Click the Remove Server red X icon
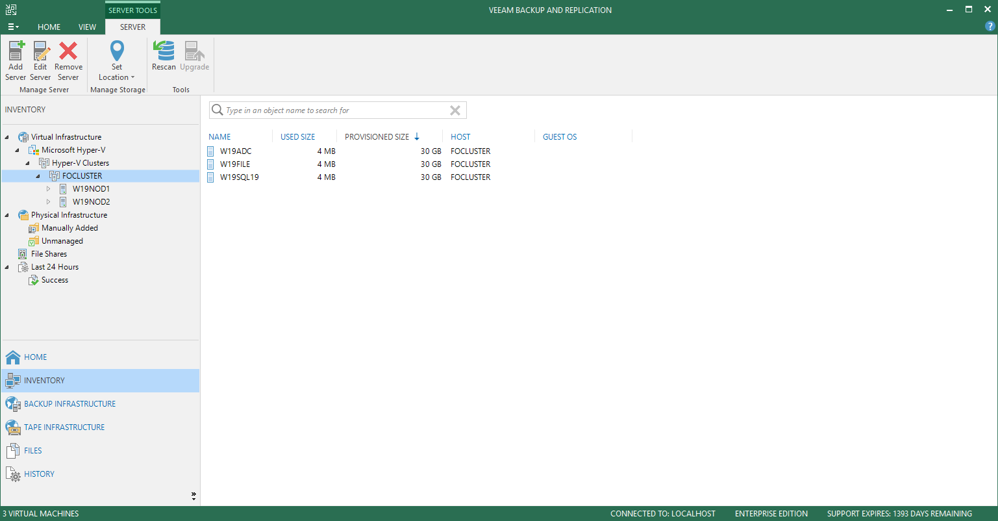The image size is (998, 521). pyautogui.click(x=68, y=51)
